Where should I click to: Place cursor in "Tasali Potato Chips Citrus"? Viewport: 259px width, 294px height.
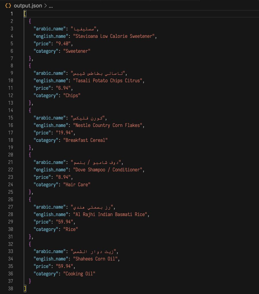[108, 81]
